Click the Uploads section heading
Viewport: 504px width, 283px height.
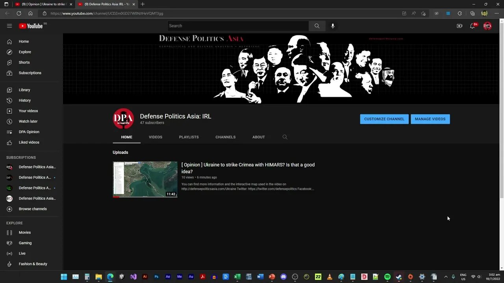(x=120, y=153)
